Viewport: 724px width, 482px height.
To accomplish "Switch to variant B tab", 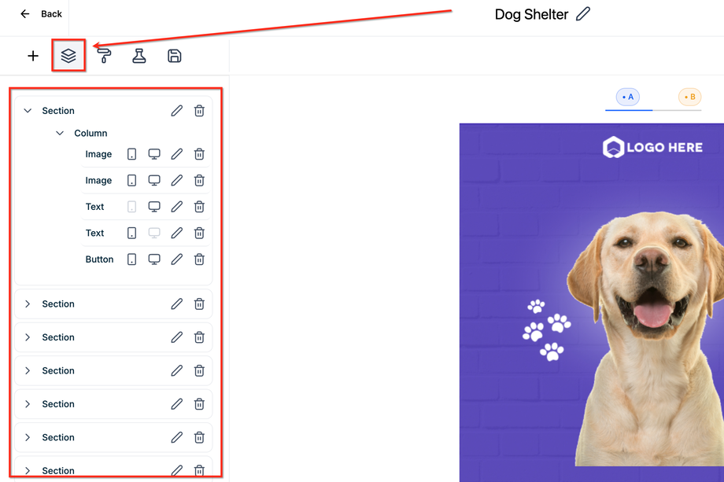I will (690, 97).
